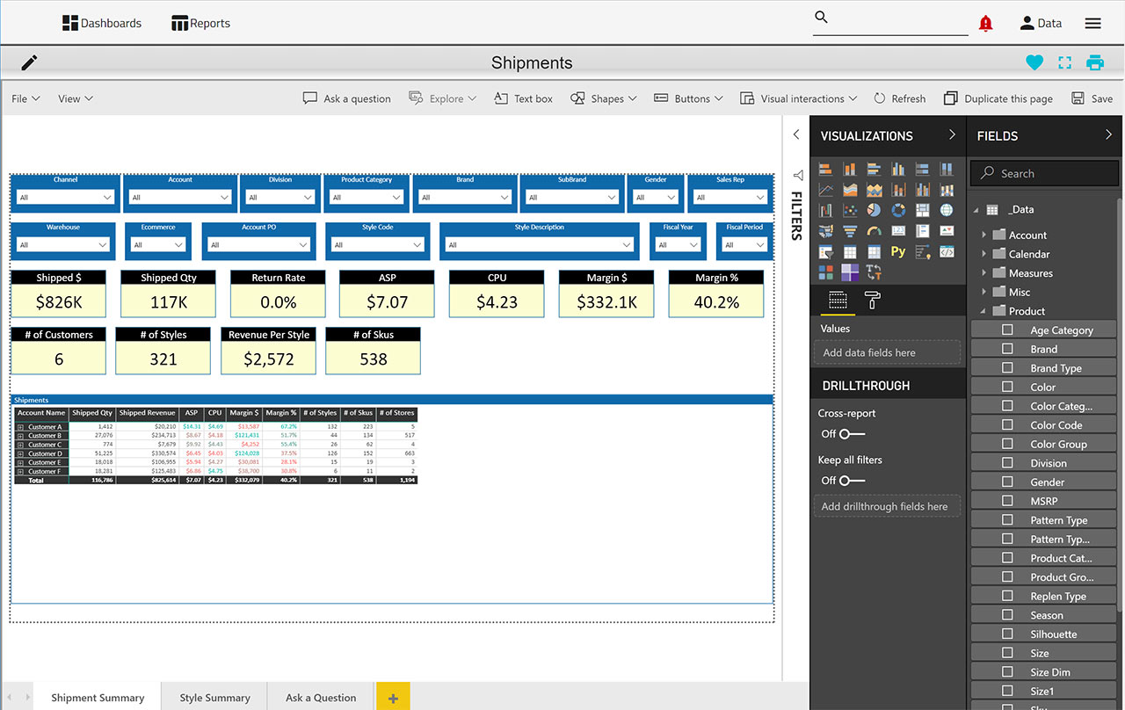Expand Customer A row in table
Image resolution: width=1125 pixels, height=710 pixels.
tap(20, 427)
